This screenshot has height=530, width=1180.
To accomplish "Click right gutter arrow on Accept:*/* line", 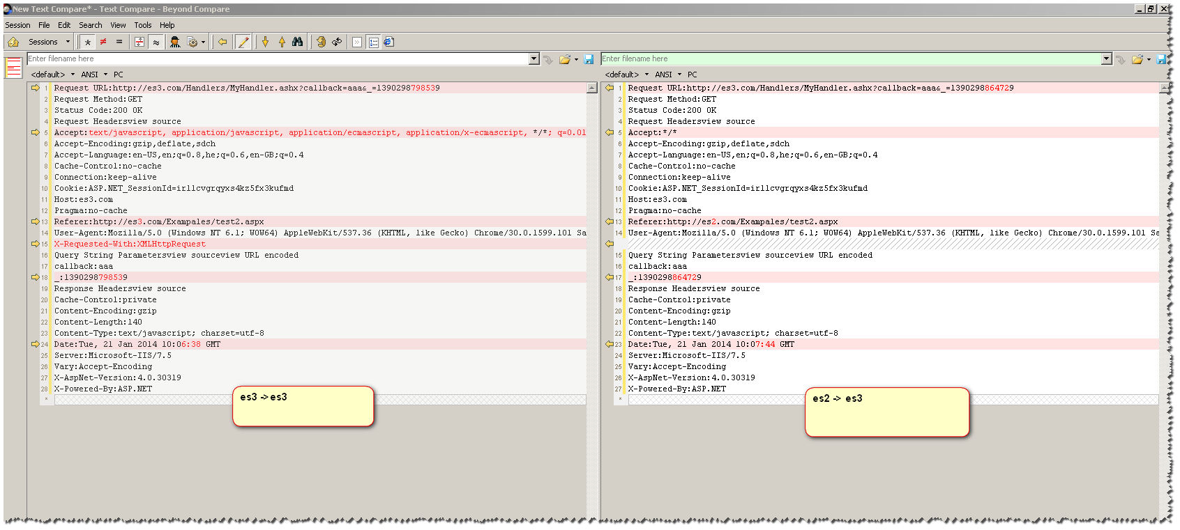I will 609,132.
